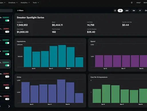147x111 pixels.
Task: Click the Mon 17 label under Impressions chart
Action: coord(51,68)
